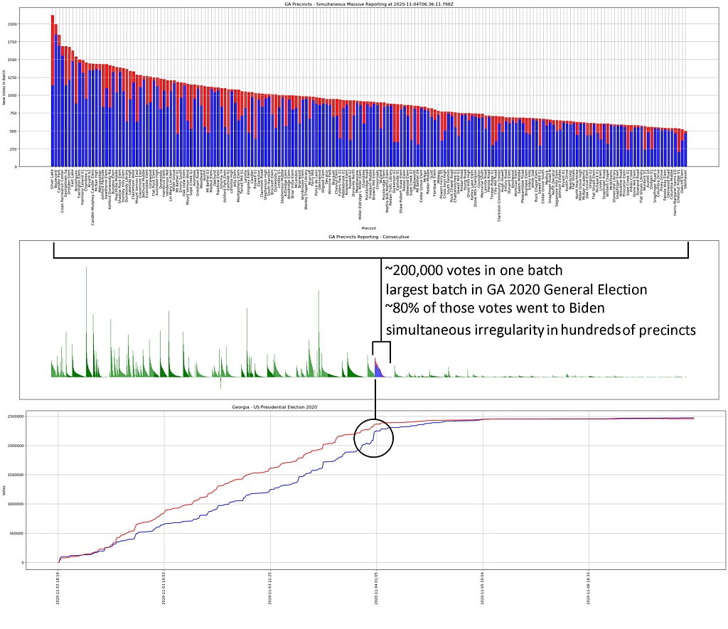Click the '~80% of those votes went to Biden' line
The width and height of the screenshot is (728, 629).
pos(495,308)
